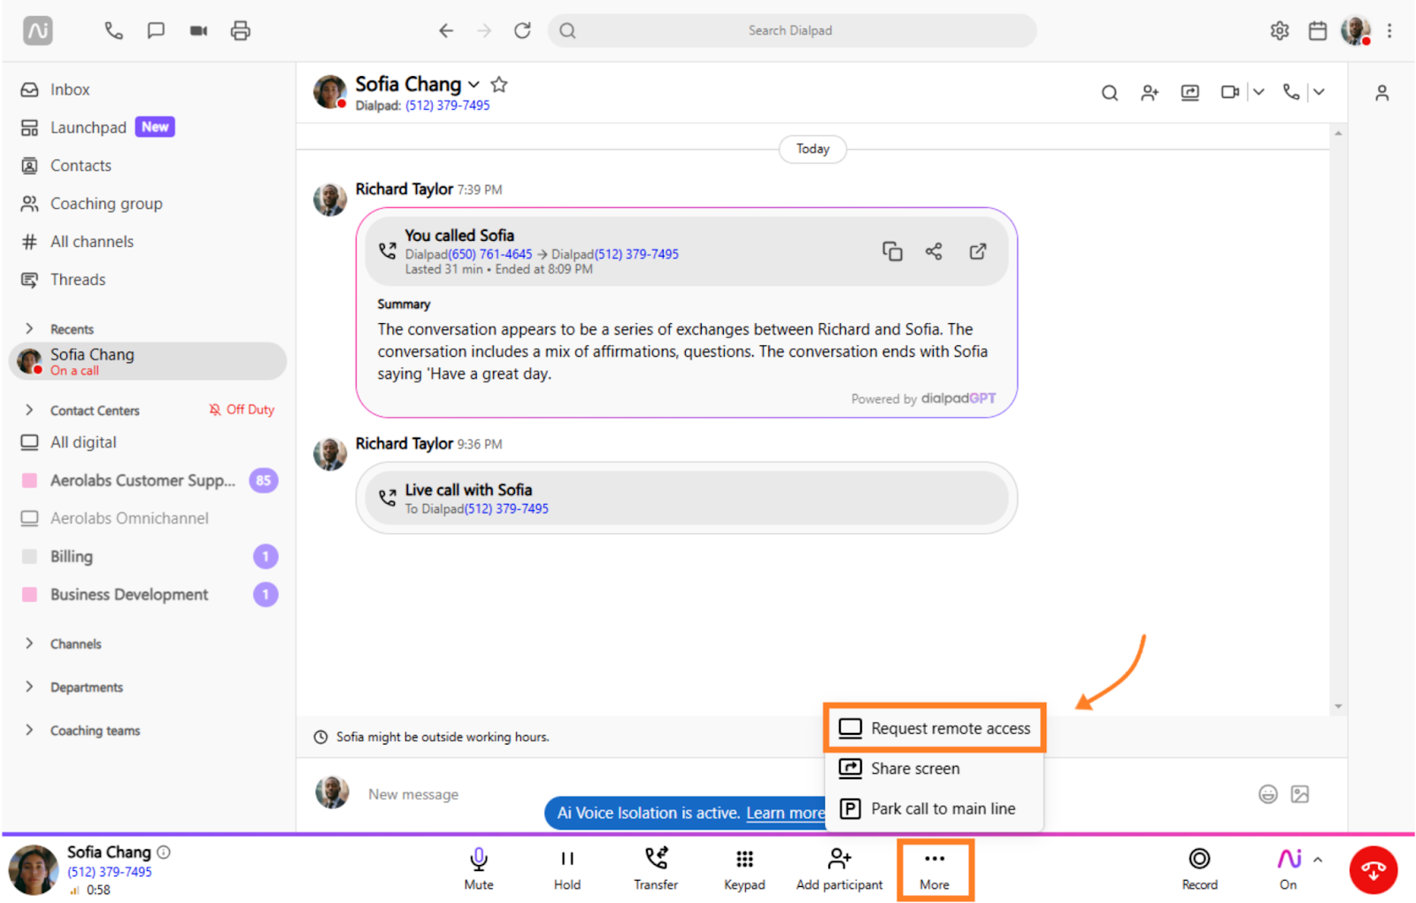Open settings gear icon
Viewport: 1416px width, 903px height.
(1280, 31)
